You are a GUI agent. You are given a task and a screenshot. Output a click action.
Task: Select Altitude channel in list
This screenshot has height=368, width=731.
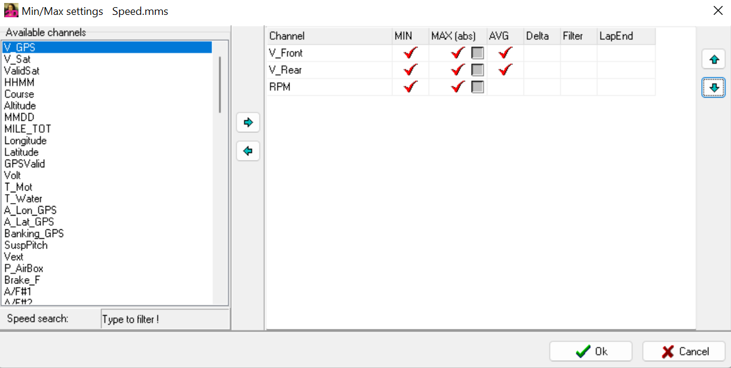point(20,105)
